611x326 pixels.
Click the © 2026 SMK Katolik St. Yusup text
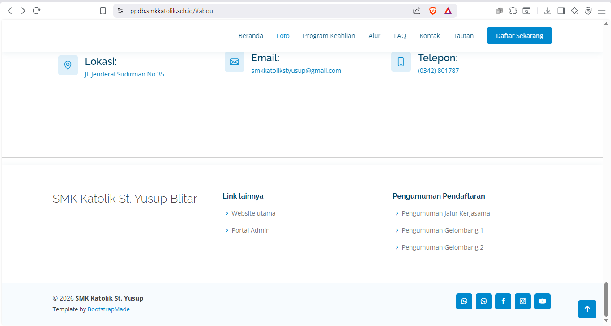click(98, 298)
